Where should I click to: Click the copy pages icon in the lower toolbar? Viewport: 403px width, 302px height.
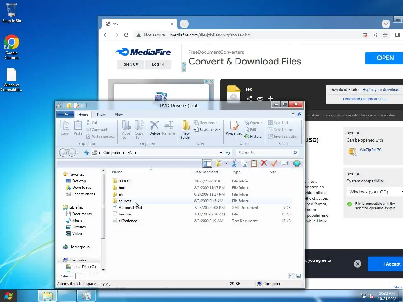[x=244, y=163]
